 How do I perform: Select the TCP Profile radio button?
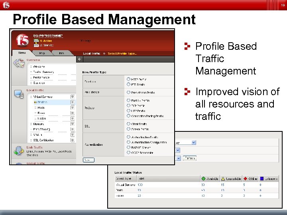coord(128,105)
